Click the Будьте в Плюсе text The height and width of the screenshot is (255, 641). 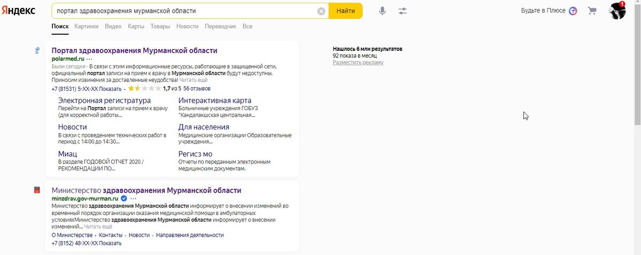[x=543, y=11]
